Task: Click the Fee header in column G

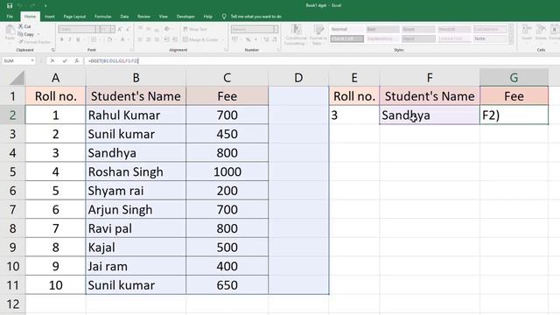Action: (x=514, y=96)
